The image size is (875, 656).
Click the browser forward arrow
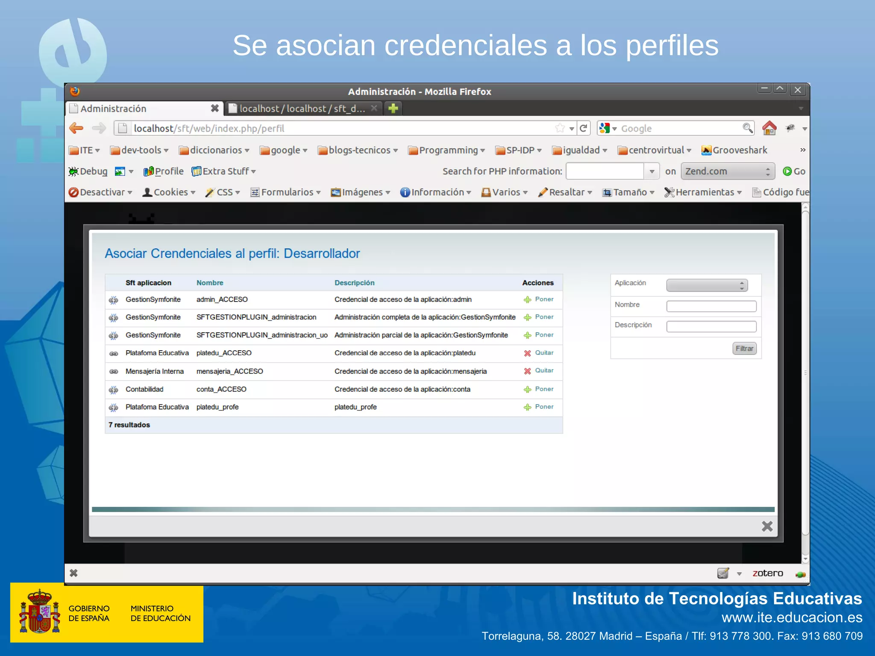(x=99, y=128)
